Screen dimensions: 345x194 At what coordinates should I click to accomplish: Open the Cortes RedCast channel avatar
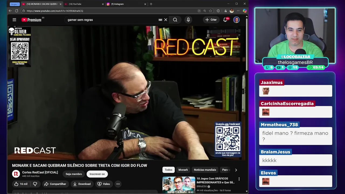(16, 174)
